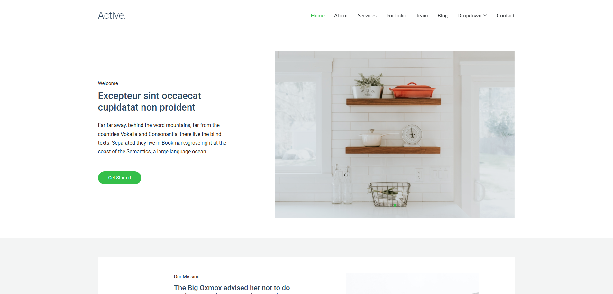This screenshot has height=294, width=613.
Task: Select the faint carousel dot right of green
Action: point(401,205)
